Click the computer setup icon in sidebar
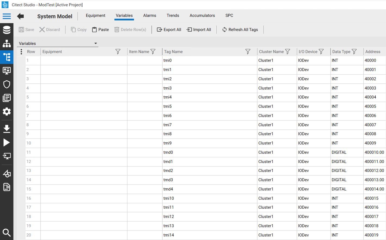This screenshot has width=386, height=240. click(7, 156)
